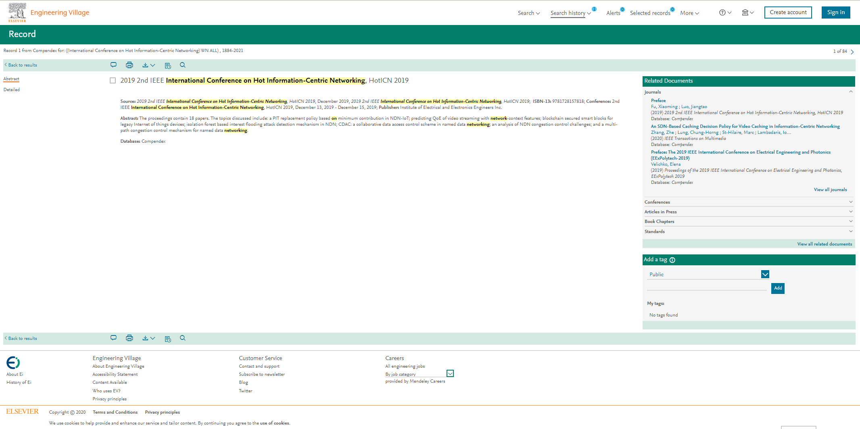Open Alerts in the top menu
This screenshot has width=860, height=429.
click(x=614, y=13)
